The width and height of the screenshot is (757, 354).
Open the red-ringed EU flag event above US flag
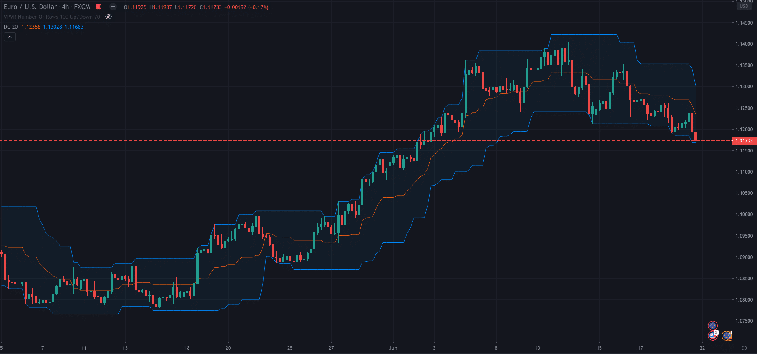tap(712, 325)
